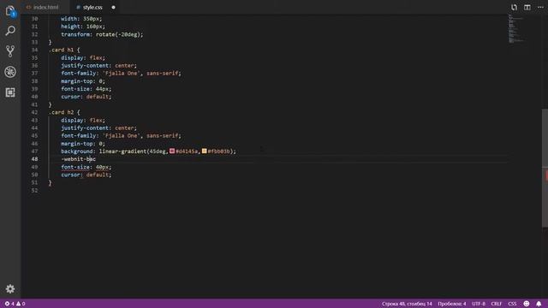
Task: Click linear-gradient text on line 47
Action: [x=122, y=151]
